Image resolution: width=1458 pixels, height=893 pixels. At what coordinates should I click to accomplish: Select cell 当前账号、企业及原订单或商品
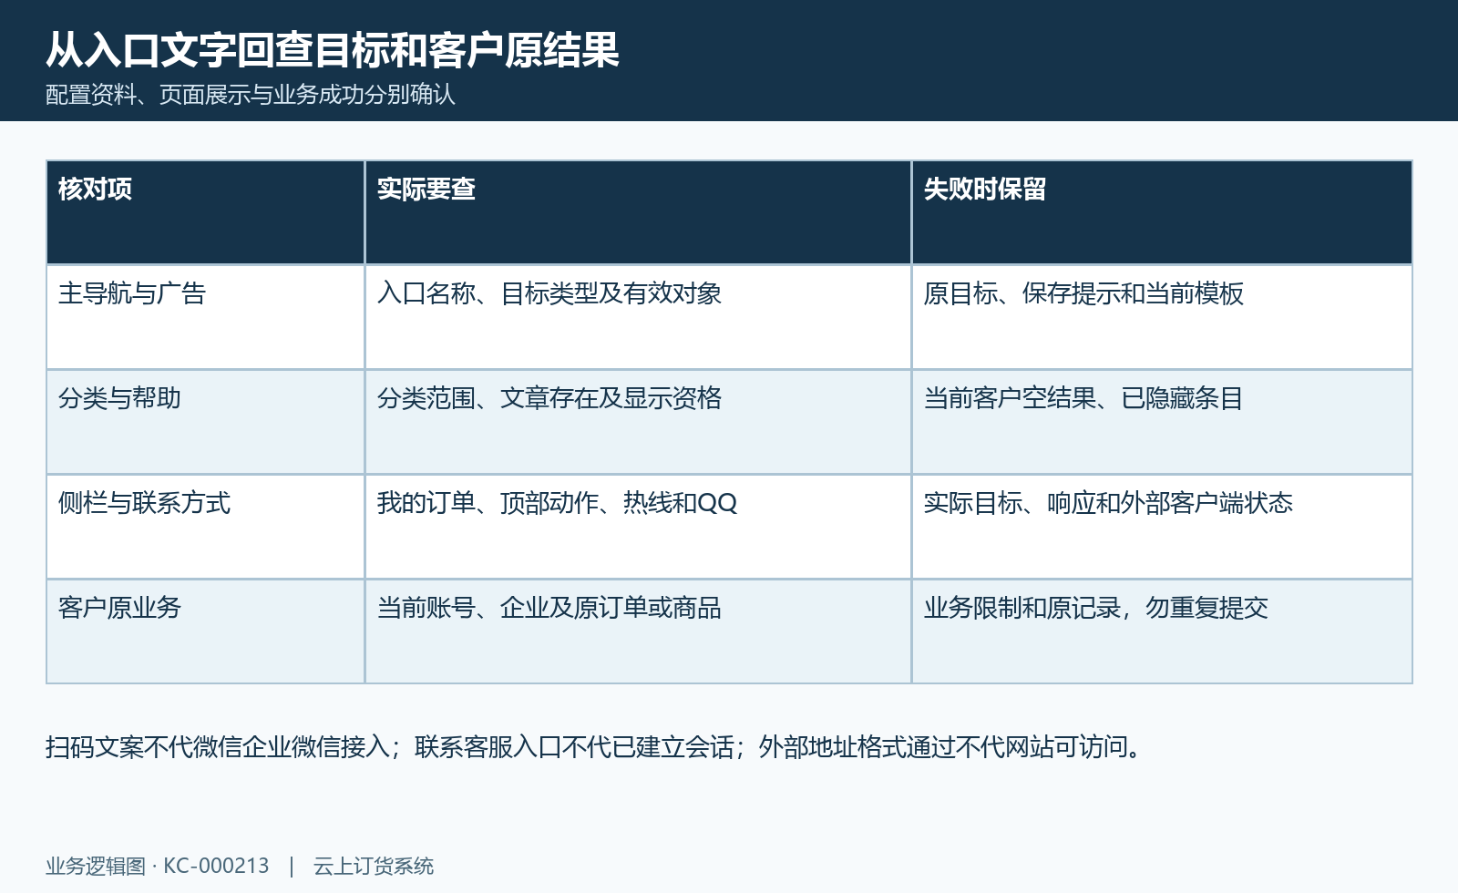(638, 631)
